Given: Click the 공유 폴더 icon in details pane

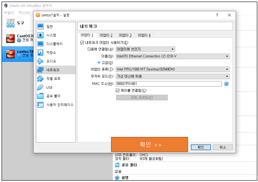Looking at the screenshot, I should click(x=117, y=165).
